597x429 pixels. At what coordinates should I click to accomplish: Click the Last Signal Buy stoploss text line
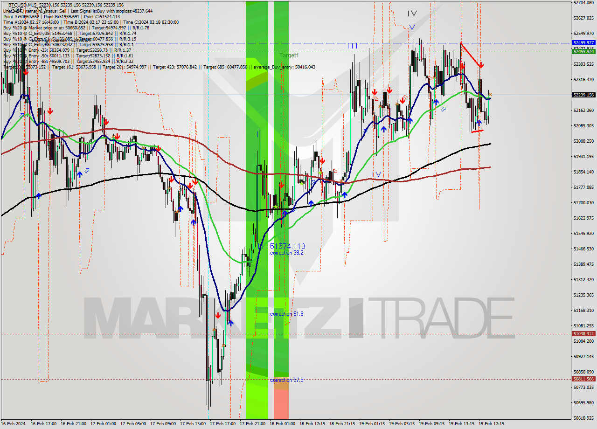click(77, 11)
